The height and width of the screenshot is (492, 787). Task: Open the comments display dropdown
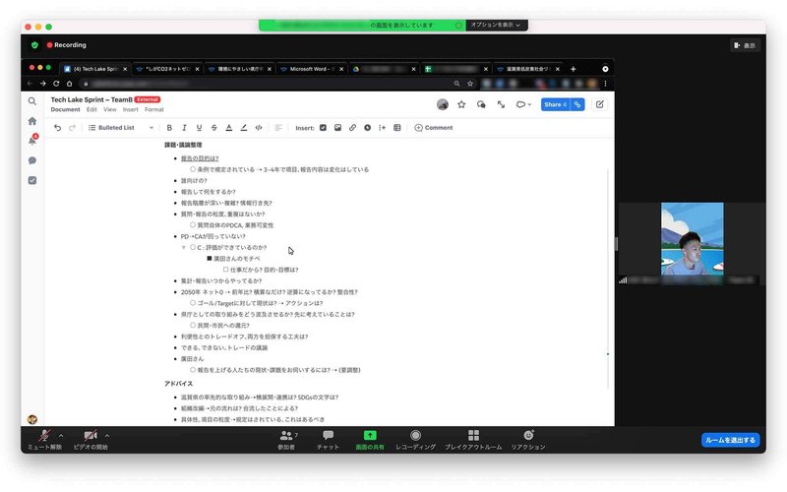tap(523, 104)
